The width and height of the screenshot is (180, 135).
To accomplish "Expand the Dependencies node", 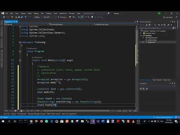I will [x=143, y=38].
